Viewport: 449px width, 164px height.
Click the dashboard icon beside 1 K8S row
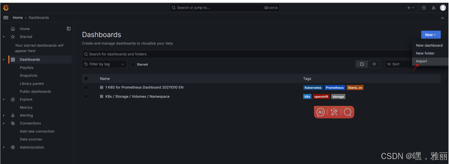(x=102, y=88)
